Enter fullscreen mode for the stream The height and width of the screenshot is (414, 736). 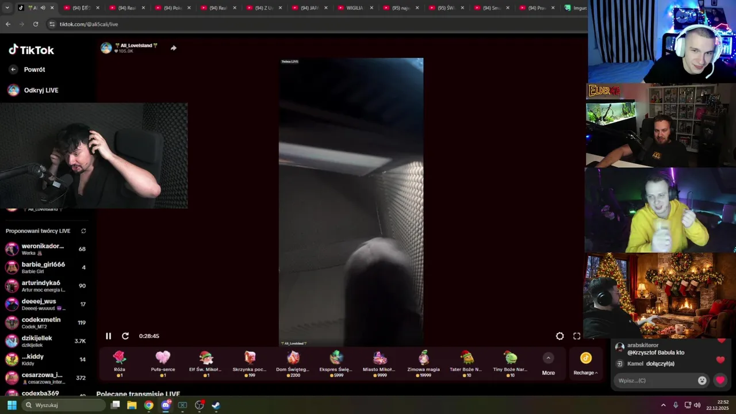(x=577, y=336)
